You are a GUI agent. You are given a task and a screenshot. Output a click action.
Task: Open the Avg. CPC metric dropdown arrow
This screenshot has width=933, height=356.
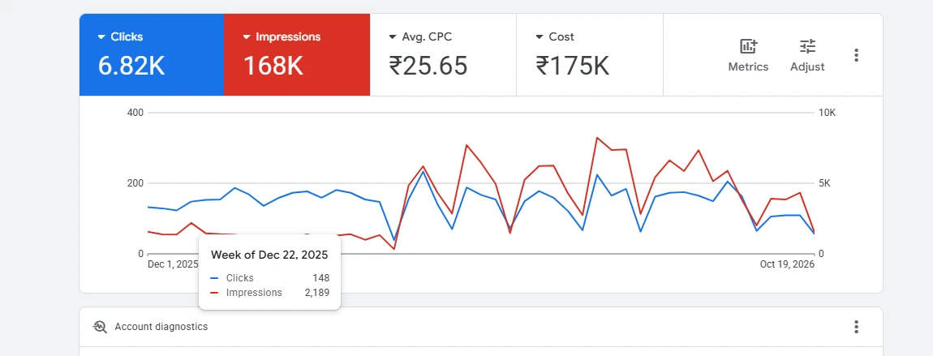(x=392, y=36)
